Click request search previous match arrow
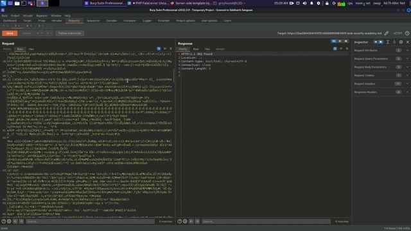 pyautogui.click(x=15, y=221)
